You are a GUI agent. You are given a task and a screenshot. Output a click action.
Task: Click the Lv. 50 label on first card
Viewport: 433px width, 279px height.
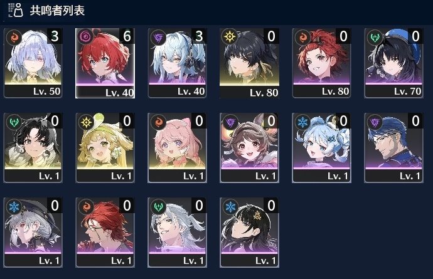pos(46,92)
